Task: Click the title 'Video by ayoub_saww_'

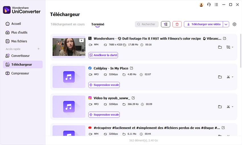Action: pos(112,98)
